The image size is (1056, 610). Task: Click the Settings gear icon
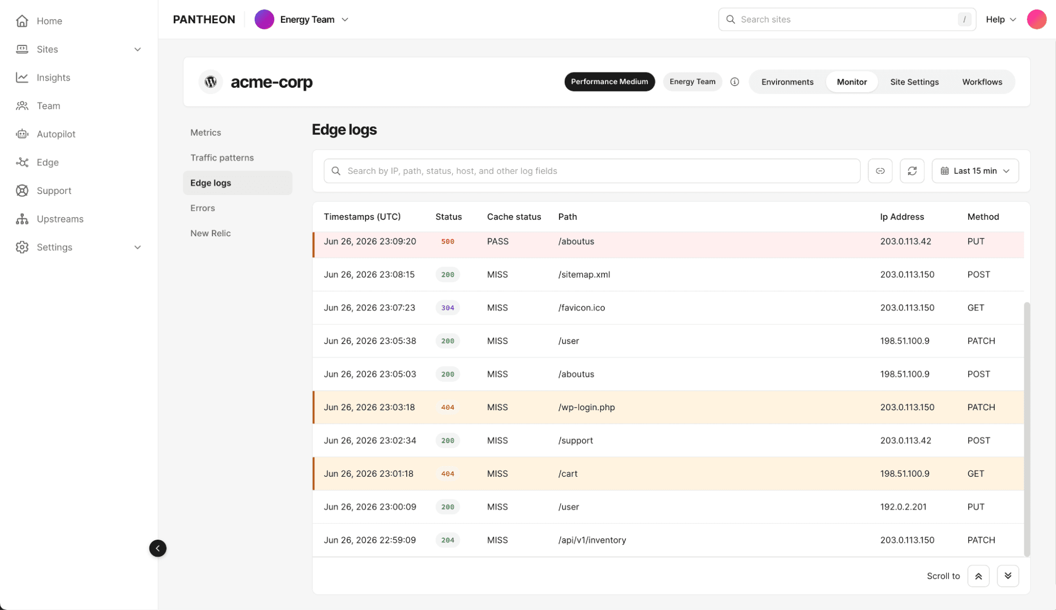tap(22, 247)
